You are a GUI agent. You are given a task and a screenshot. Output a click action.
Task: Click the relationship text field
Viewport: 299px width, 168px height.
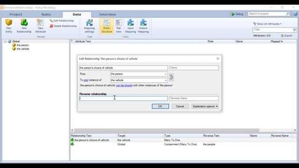tap(123, 68)
